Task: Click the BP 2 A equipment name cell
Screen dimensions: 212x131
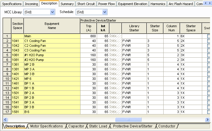Action: click(x=52, y=93)
